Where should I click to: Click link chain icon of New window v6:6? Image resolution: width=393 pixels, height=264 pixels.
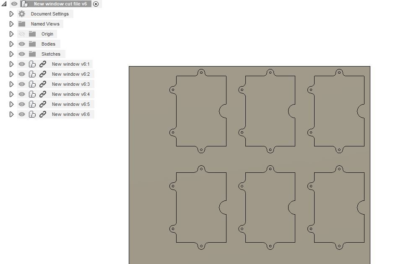tap(43, 115)
